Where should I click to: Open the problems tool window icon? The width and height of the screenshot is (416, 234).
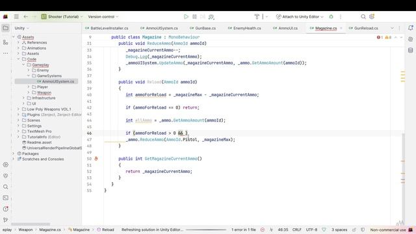pos(6,209)
